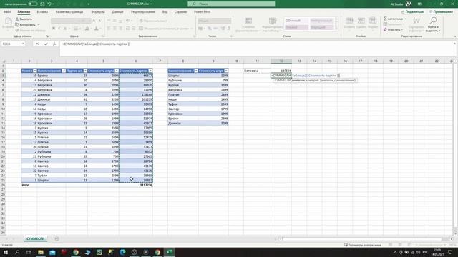The image size is (458, 257).
Task: Open the Рецензирование tab
Action: pyautogui.click(x=143, y=11)
